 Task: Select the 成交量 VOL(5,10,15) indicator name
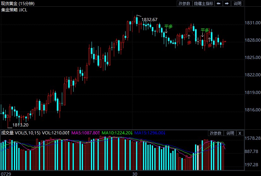pos(21,133)
